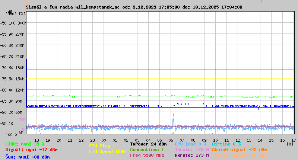Viewport: 298px width, 160px height.
Task: Click the graph title with radio name
Action: pyautogui.click(x=134, y=7)
